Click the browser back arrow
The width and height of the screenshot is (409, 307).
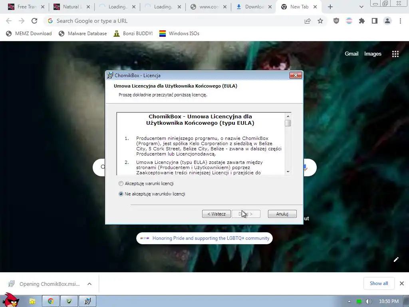(x=9, y=21)
